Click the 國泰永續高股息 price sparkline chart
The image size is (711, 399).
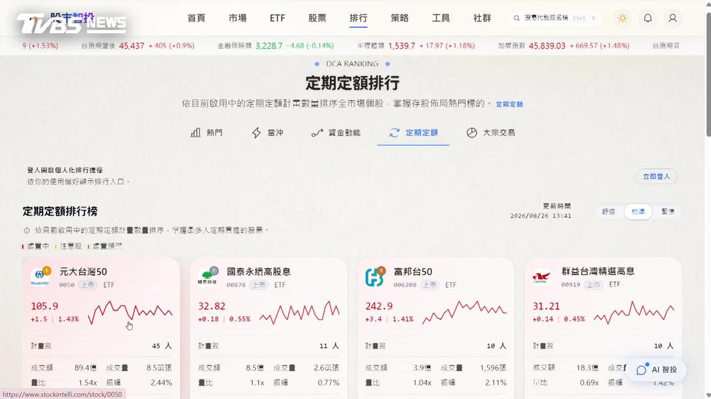(x=299, y=312)
